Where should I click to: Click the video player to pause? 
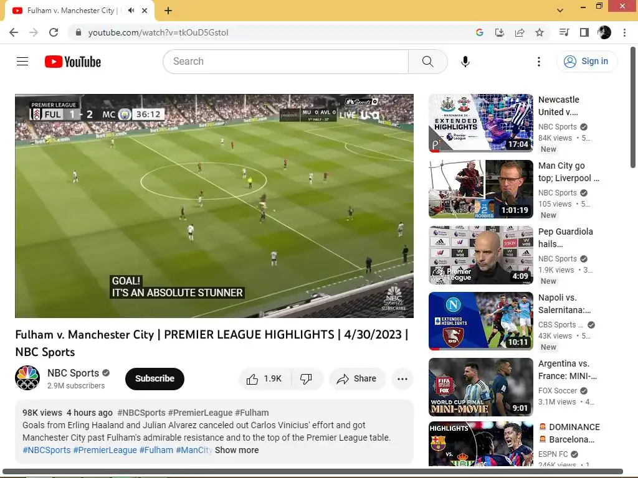[214, 205]
